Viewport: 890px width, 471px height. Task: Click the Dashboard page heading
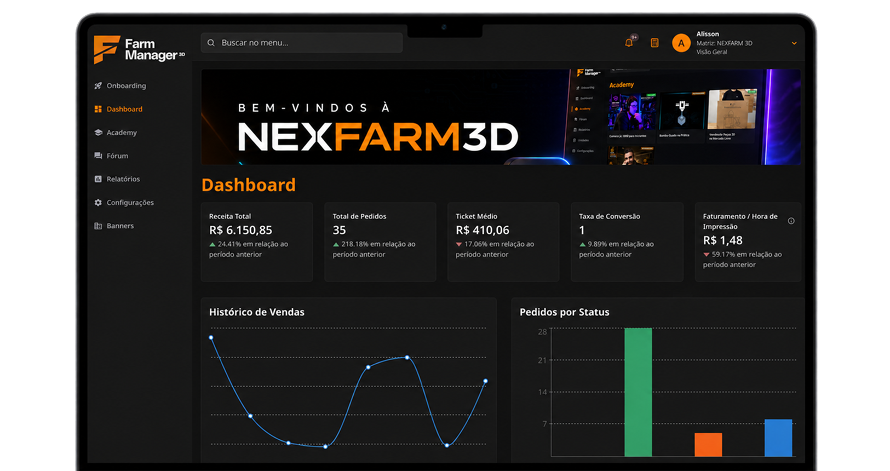[x=249, y=185]
